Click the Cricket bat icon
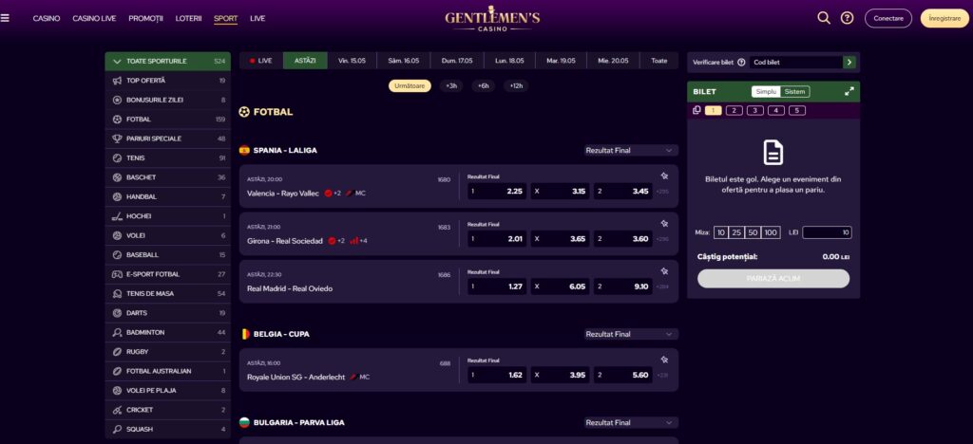This screenshot has height=444, width=973. 117,410
